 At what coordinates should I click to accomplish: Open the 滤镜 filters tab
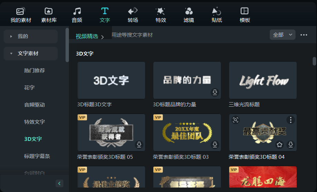pos(188,15)
